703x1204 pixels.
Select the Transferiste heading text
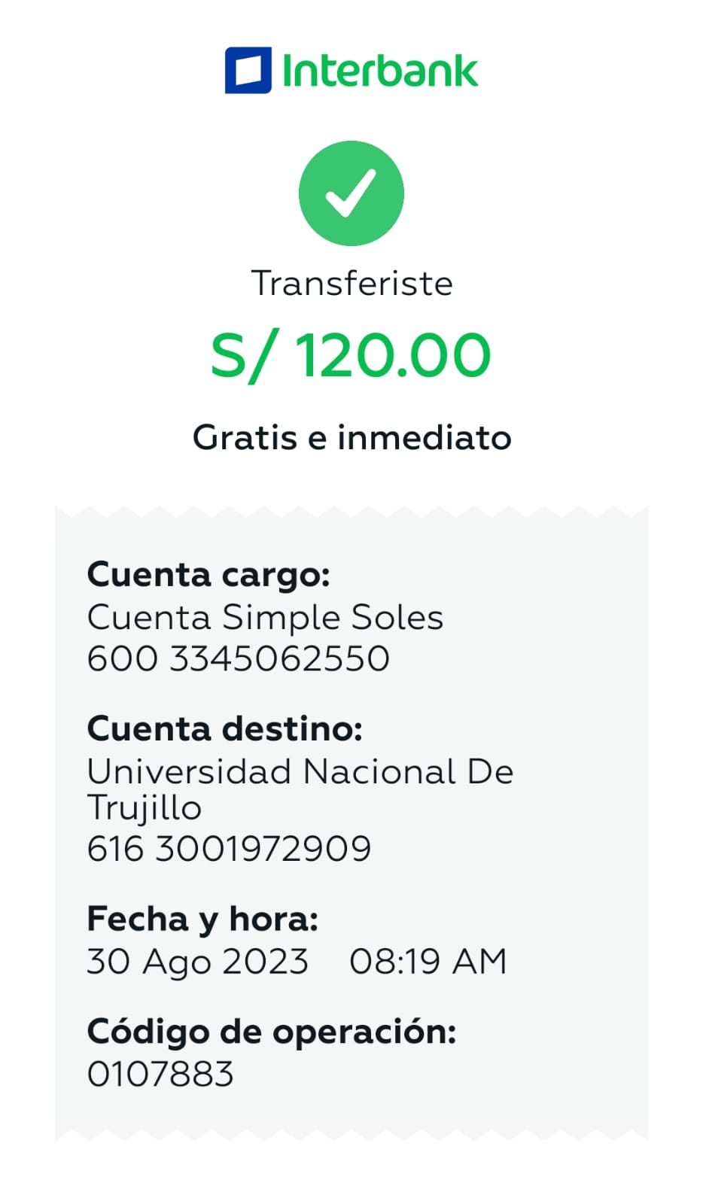351,284
